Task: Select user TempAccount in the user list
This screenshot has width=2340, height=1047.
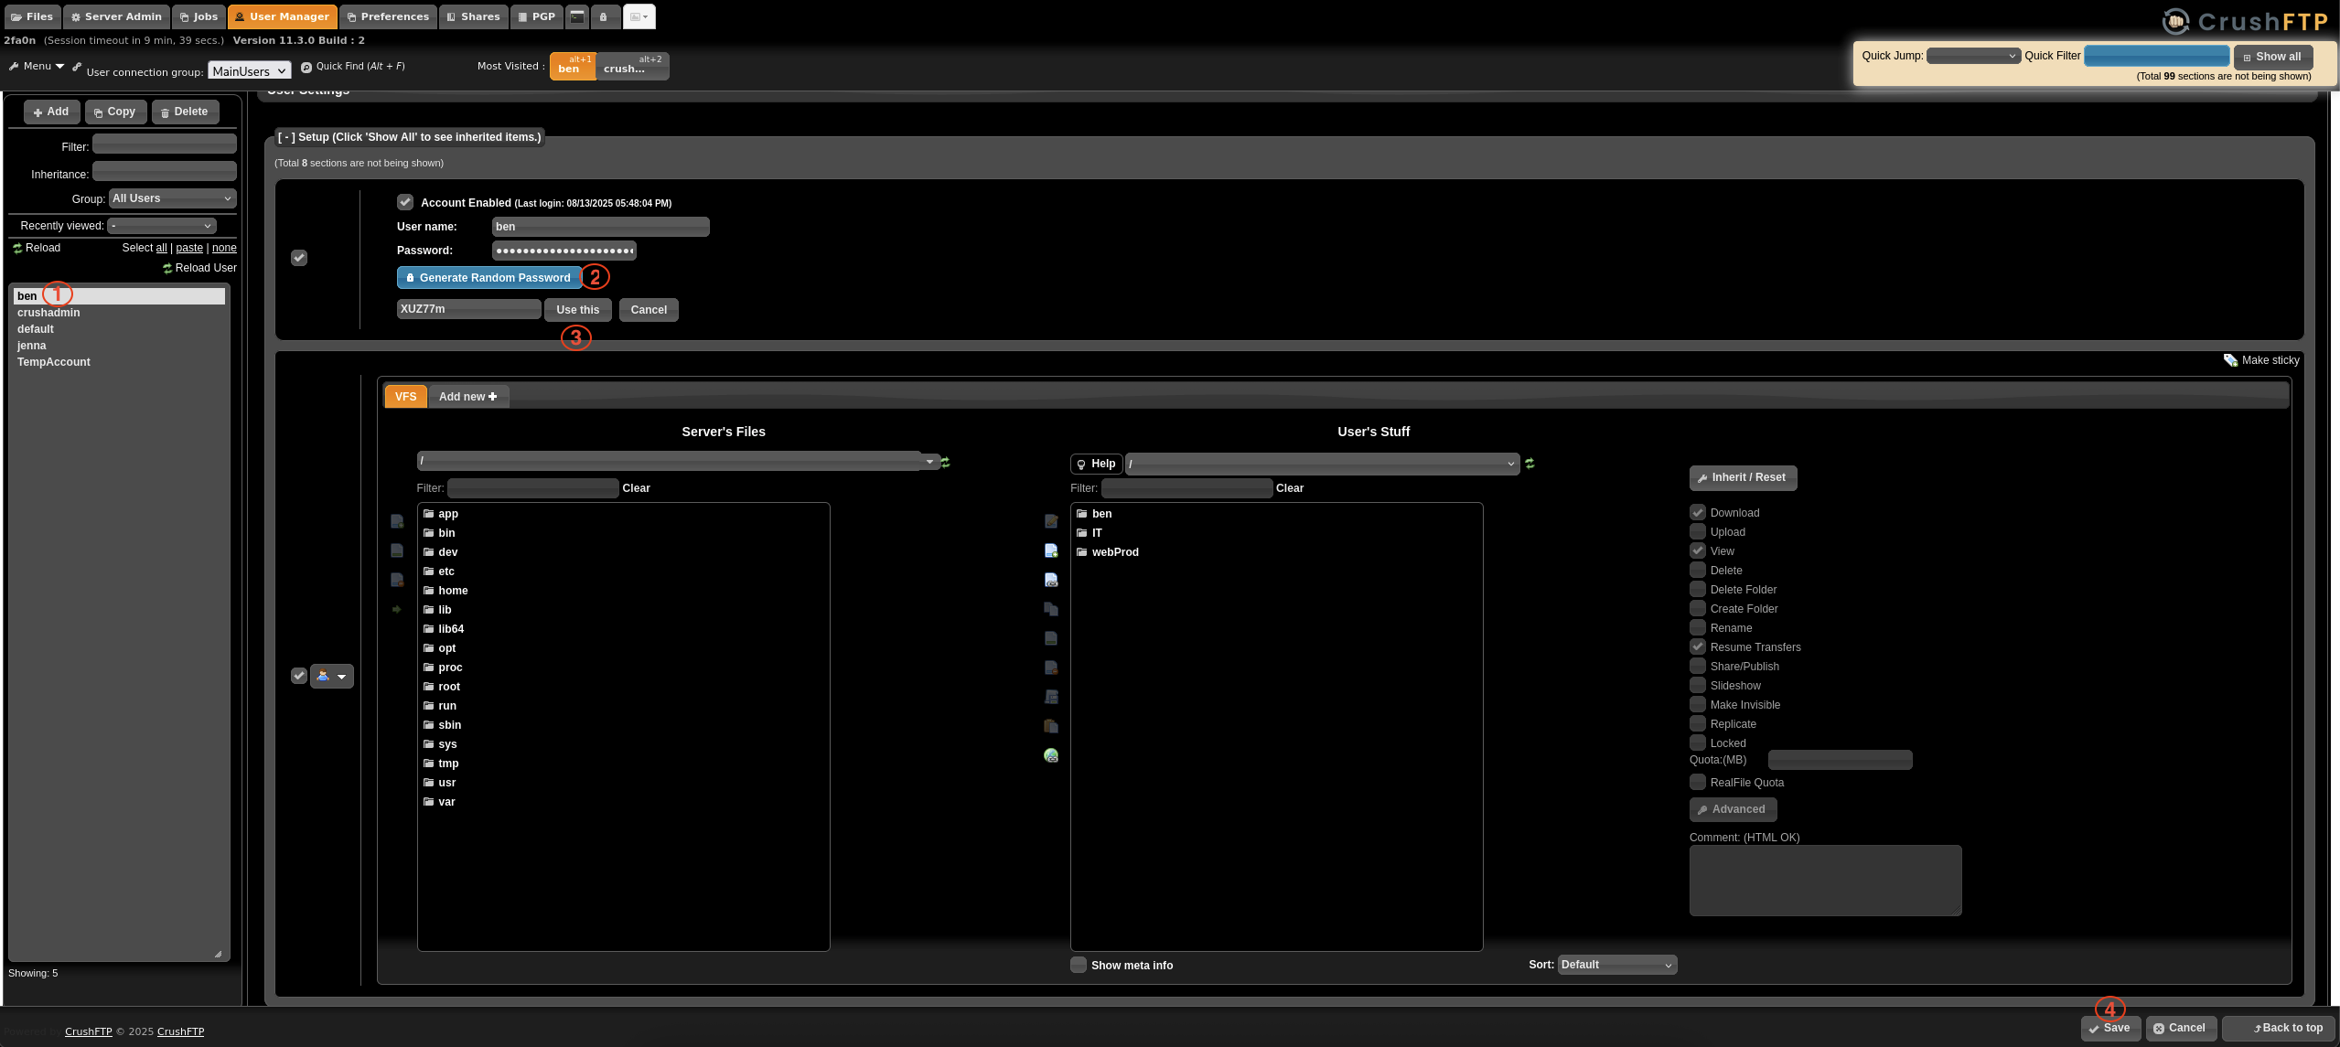Action: pyautogui.click(x=119, y=362)
